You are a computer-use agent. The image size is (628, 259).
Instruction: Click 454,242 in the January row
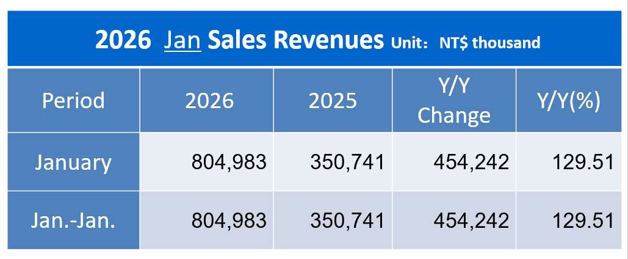[471, 162]
